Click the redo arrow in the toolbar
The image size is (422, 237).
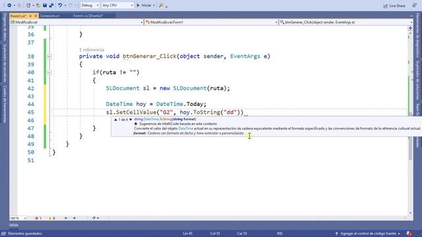(71, 5)
